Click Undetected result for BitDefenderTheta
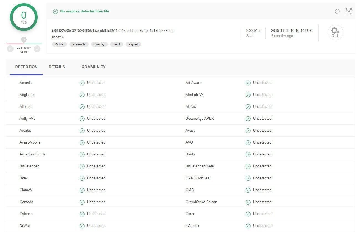This screenshot has height=232, width=359. (x=262, y=166)
